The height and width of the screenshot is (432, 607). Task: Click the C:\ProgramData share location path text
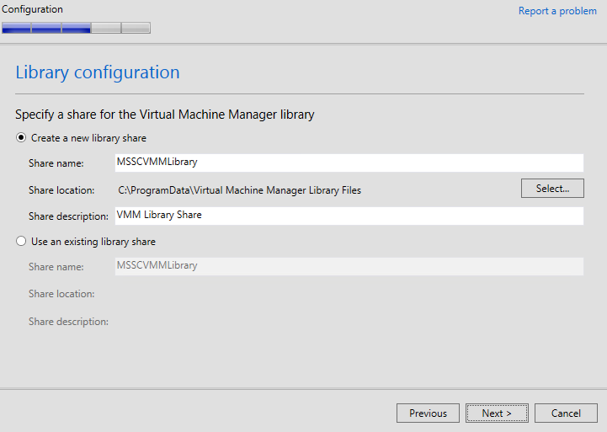tap(239, 190)
